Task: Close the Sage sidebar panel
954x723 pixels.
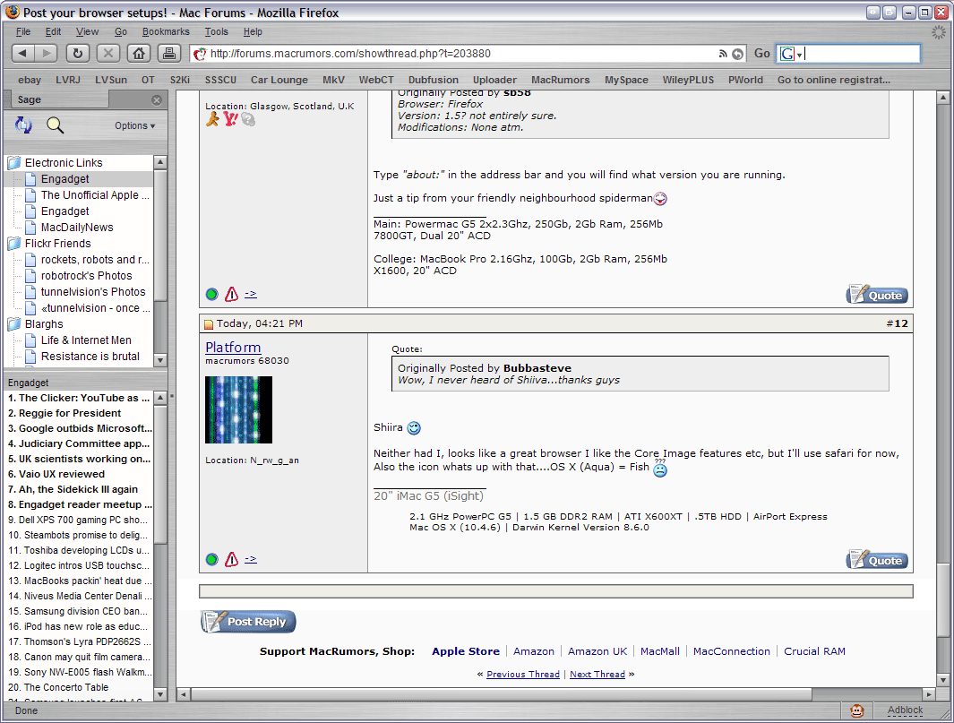Action: coord(157,99)
